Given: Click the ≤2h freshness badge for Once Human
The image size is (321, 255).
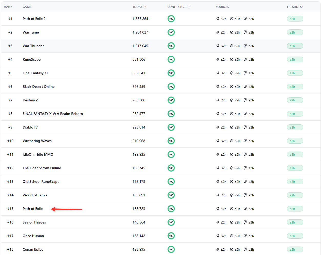Looking at the screenshot, I should pos(295,236).
